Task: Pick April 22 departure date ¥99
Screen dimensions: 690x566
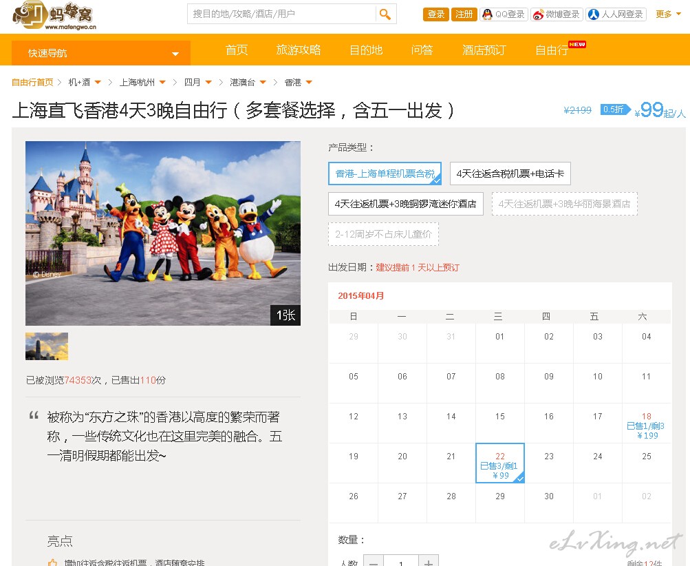Action: pyautogui.click(x=500, y=463)
